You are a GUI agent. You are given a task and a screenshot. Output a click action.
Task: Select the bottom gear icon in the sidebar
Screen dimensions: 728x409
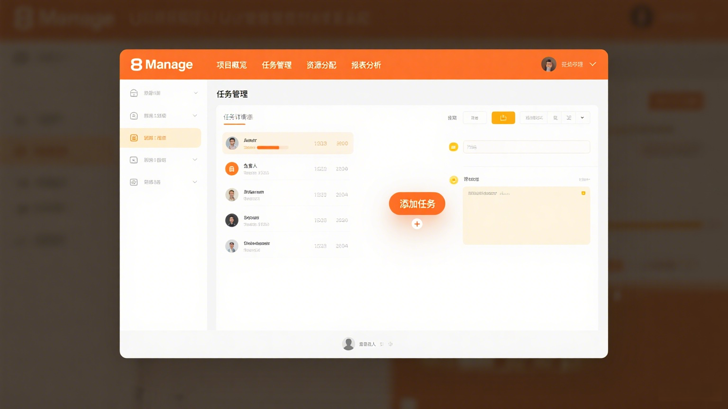pos(134,182)
